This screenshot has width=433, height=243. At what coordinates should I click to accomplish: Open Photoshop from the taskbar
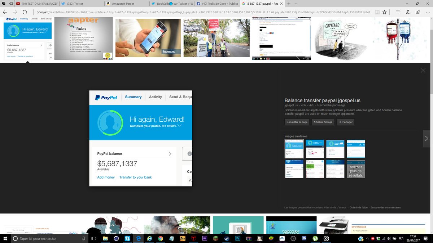click(238, 238)
